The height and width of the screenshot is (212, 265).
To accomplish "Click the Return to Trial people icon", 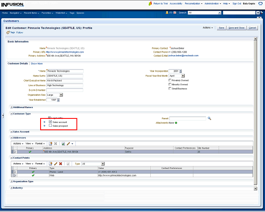I will pyautogui.click(x=150, y=4).
